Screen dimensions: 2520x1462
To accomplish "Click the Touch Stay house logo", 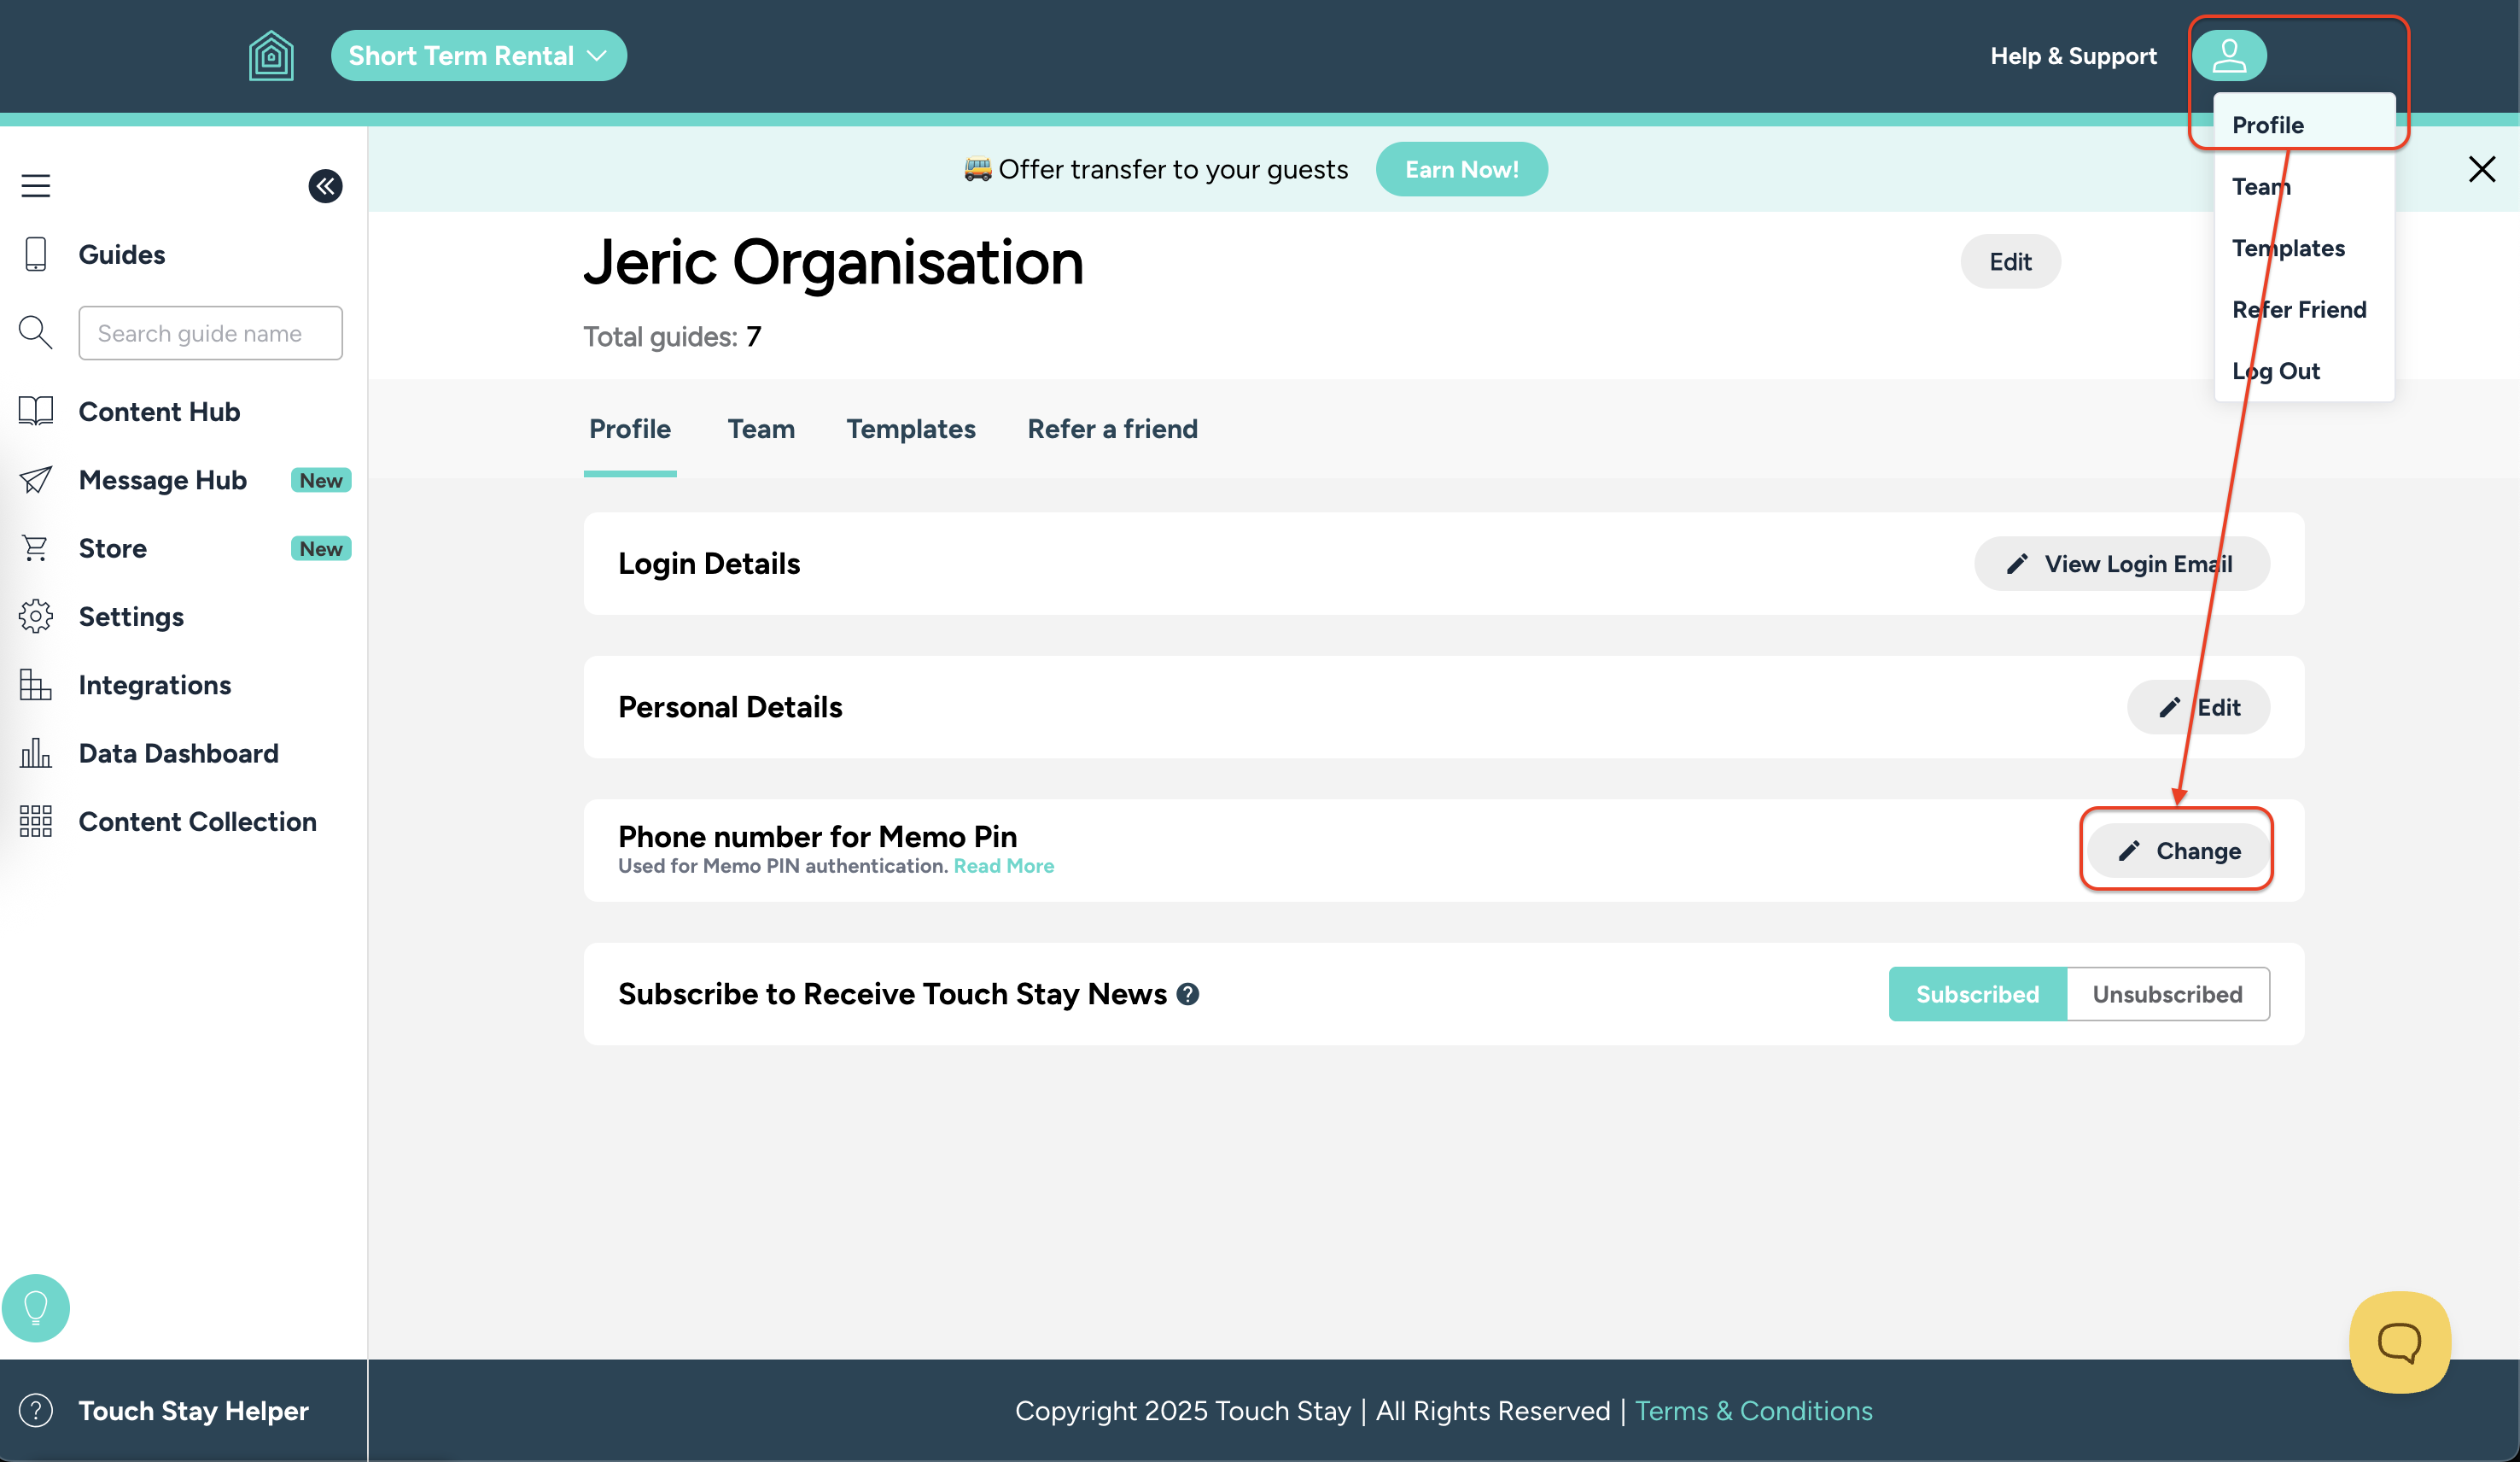I will pos(271,56).
